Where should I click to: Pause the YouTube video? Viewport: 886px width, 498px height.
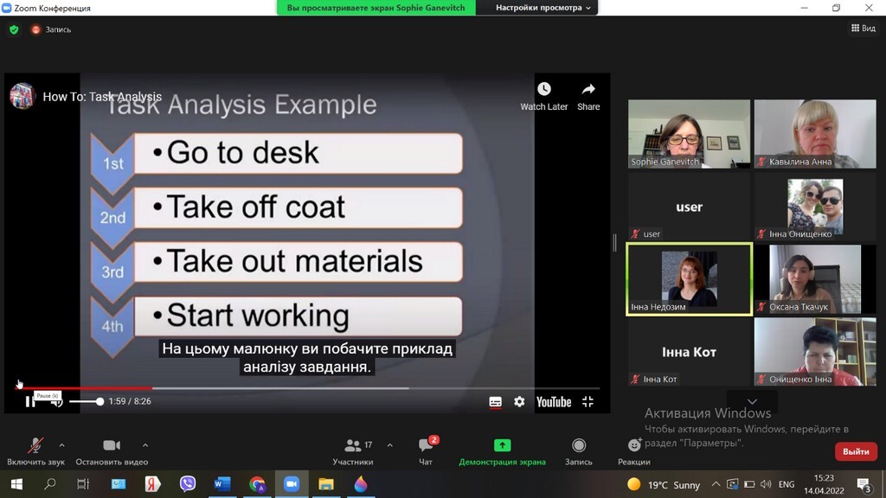(x=30, y=401)
